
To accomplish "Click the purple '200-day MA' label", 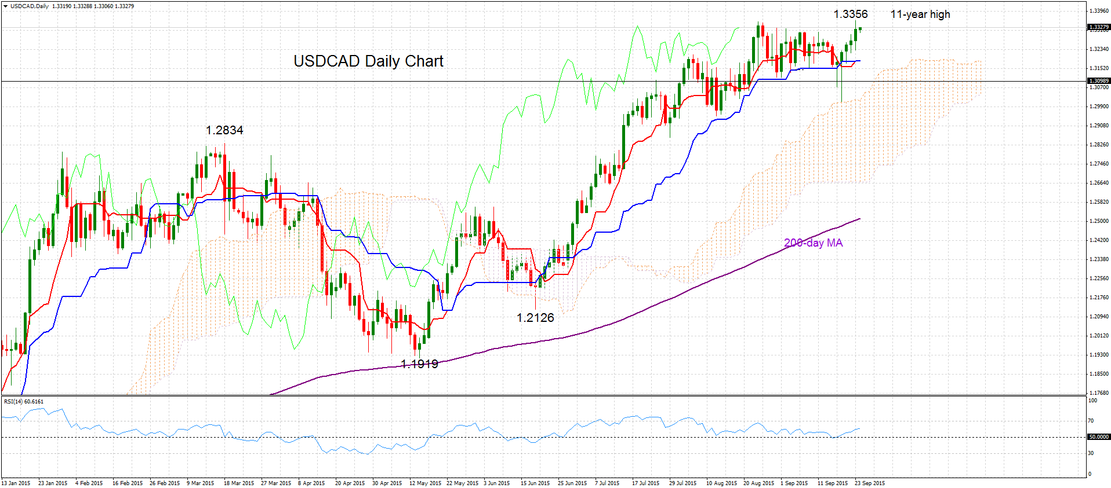I will [813, 243].
